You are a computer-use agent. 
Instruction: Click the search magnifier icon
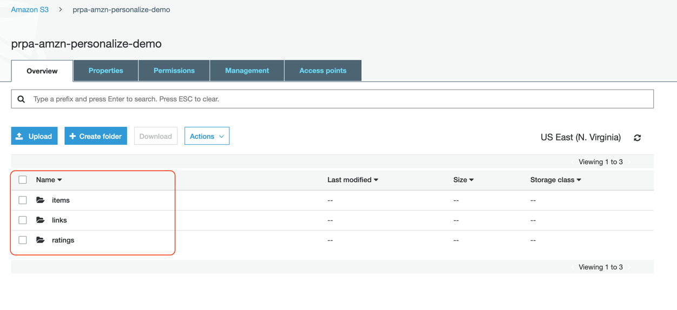coord(21,99)
